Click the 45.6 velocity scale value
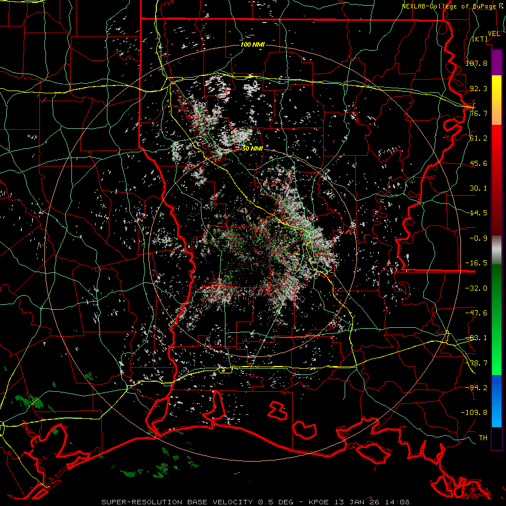 tap(478, 163)
